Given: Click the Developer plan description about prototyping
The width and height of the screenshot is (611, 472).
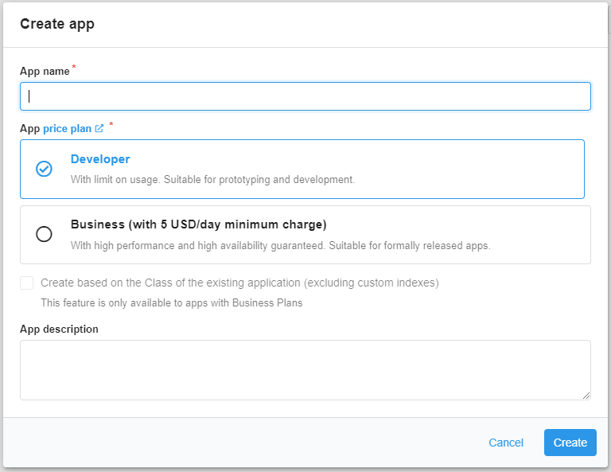Looking at the screenshot, I should [212, 180].
